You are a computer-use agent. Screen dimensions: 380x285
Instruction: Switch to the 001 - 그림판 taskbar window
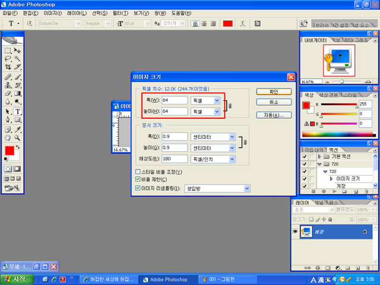[x=227, y=280]
